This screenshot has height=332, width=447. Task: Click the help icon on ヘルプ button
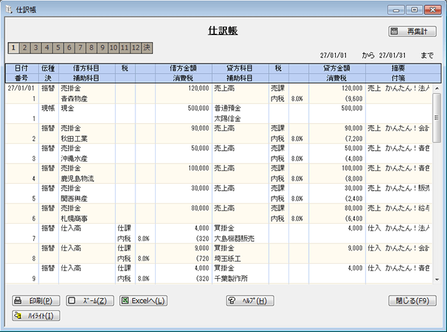point(232,300)
